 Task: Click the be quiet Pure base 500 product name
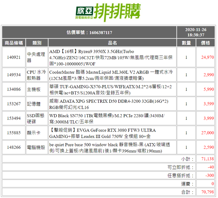pos(110,148)
